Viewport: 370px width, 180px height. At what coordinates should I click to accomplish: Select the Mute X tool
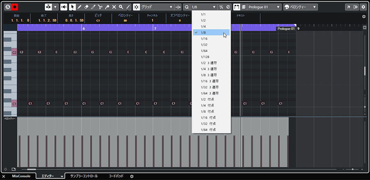point(114,7)
